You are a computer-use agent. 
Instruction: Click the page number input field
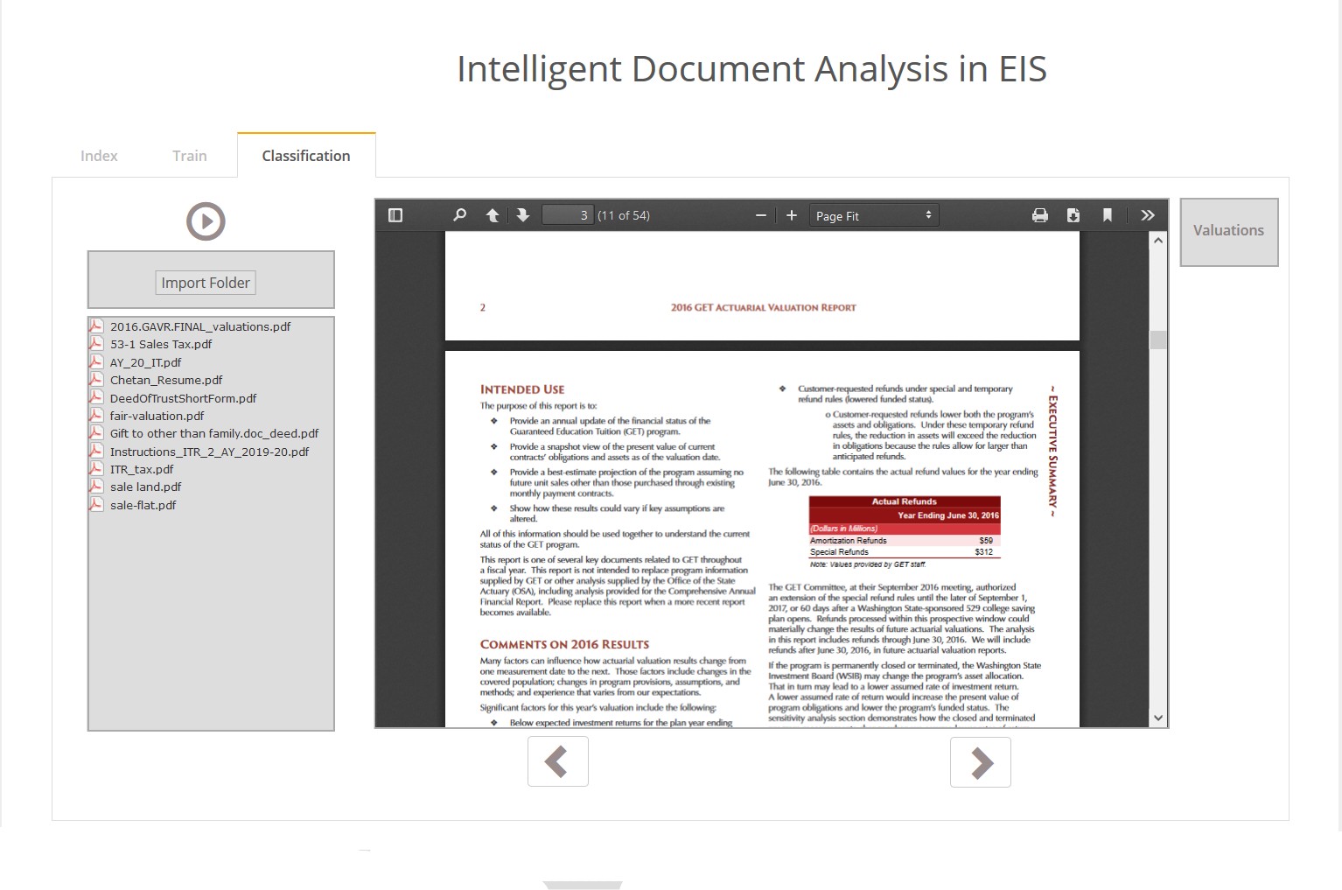point(568,215)
